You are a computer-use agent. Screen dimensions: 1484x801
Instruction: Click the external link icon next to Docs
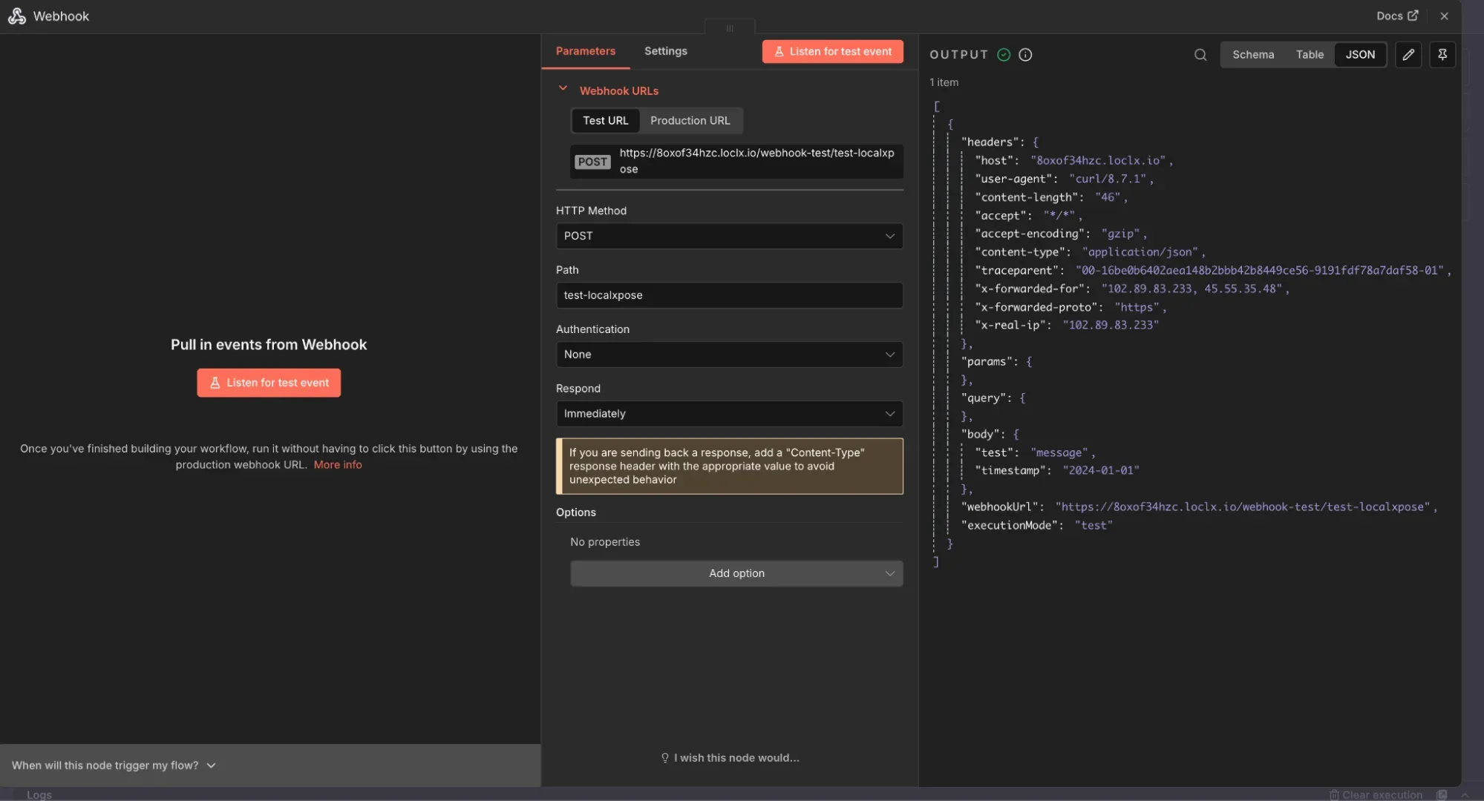point(1415,15)
